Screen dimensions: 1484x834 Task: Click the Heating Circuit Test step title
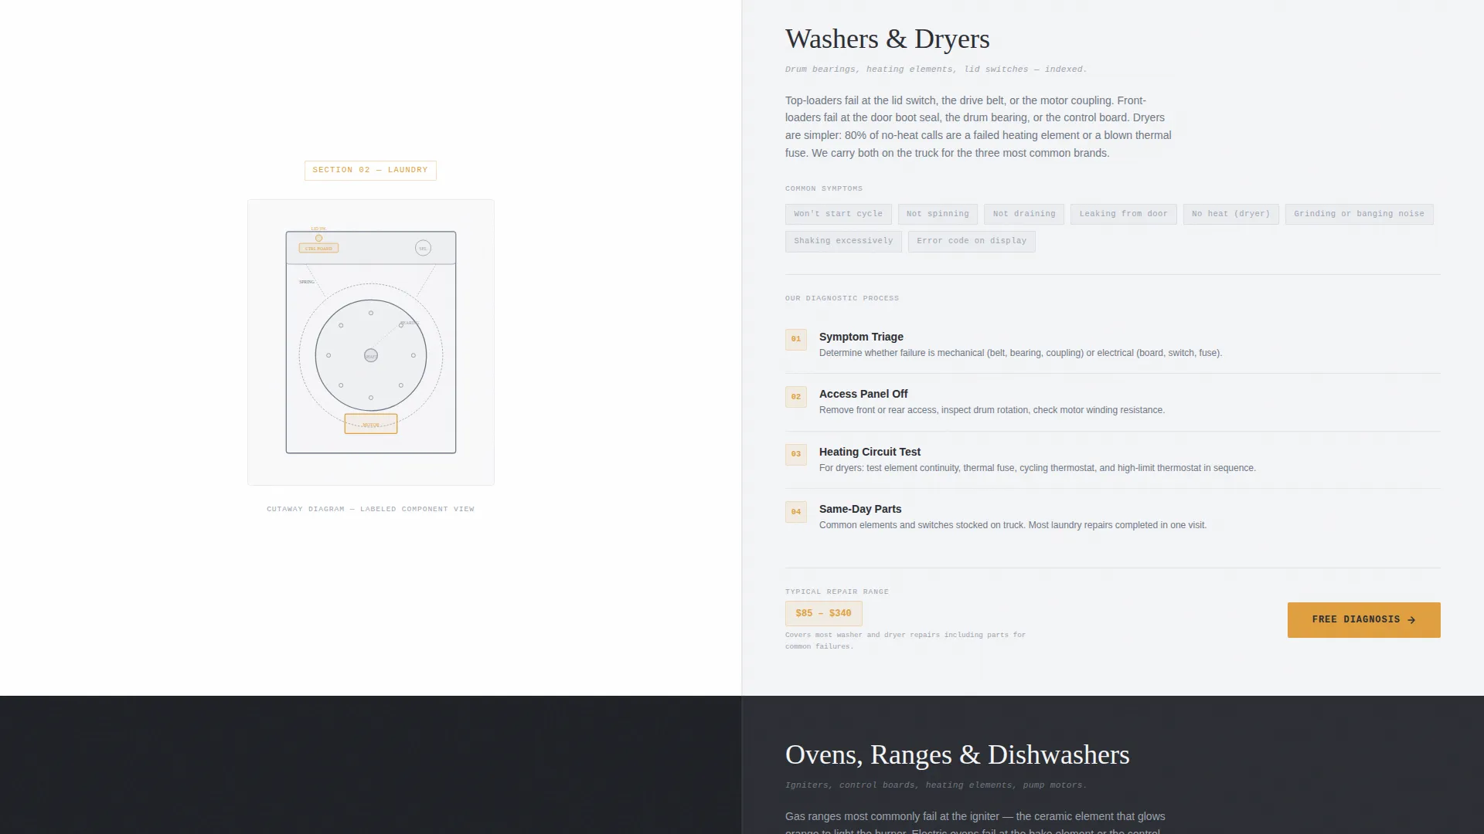[870, 452]
